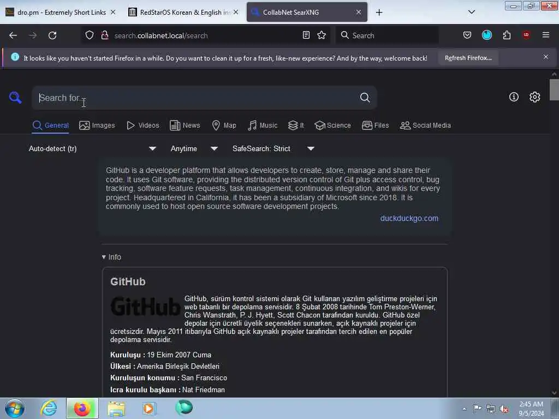559x419 pixels.
Task: Click the page vertical scrollbar thumb
Action: (554, 90)
